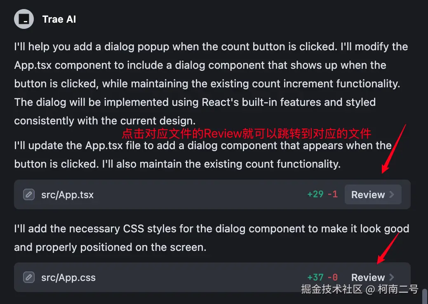
Task: Click the paragraph about necessary CSS styles
Action: pyautogui.click(x=211, y=238)
